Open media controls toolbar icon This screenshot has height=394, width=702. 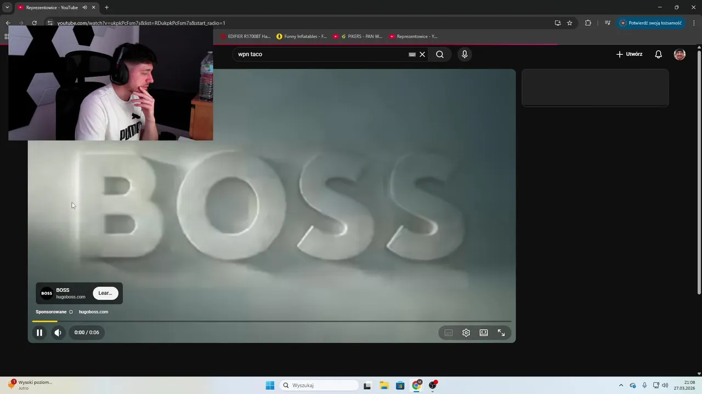[608, 23]
